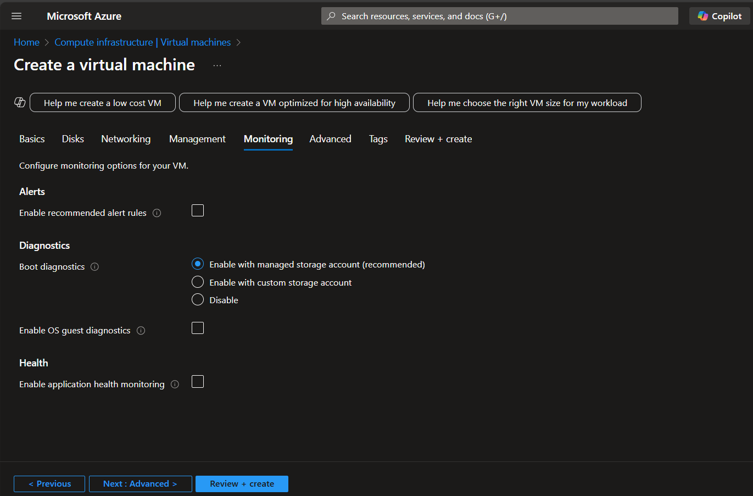Enable recommended alert rules checkbox

(x=198, y=210)
